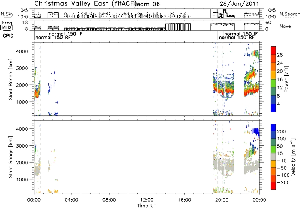Viewport: 300px width, 208px height.
Task: Select the power colorbar near value 16
Action: [x=273, y=80]
